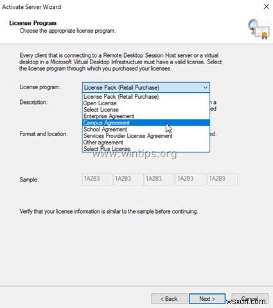This screenshot has width=273, height=308.
Task: Click the license certificate icon in header
Action: [x=259, y=30]
